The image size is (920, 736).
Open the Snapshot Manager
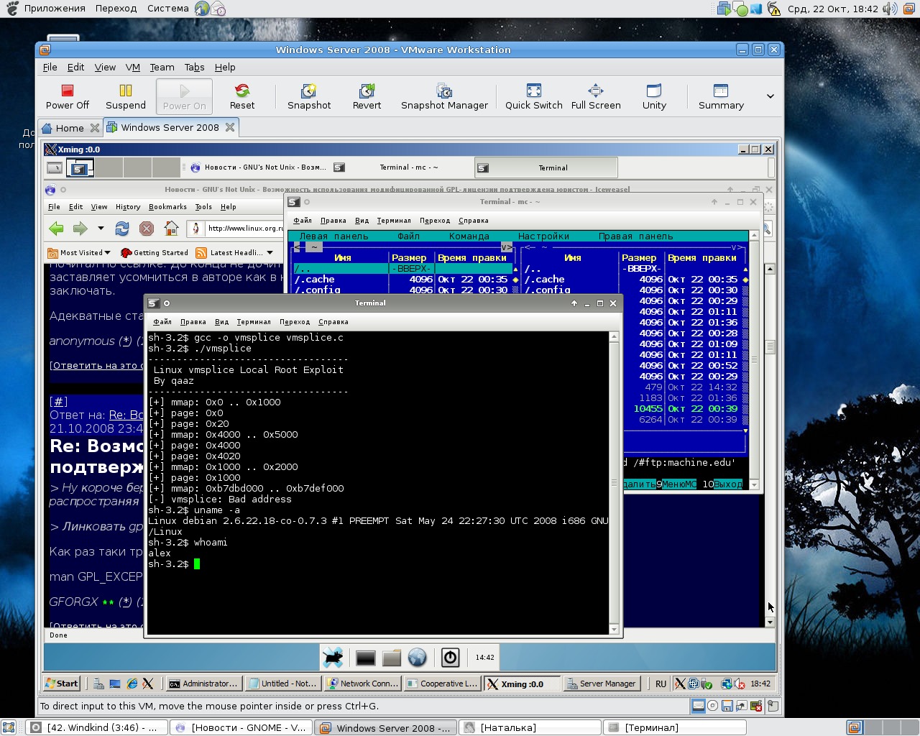[444, 96]
